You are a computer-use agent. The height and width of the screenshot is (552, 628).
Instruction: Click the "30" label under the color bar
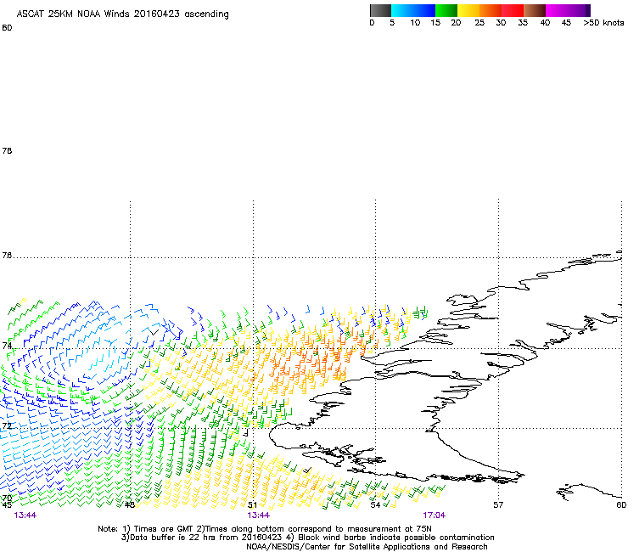coord(501,23)
